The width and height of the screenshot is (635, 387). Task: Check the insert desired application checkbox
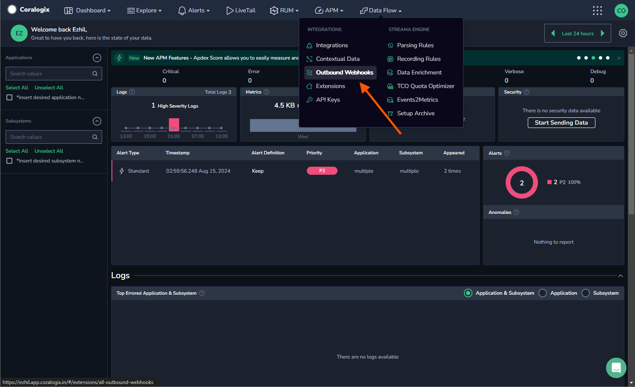9,97
